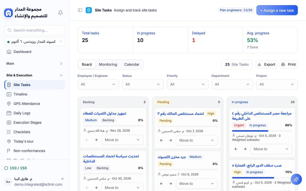The image size is (306, 191).
Task: Move the Arabic Backlog card dated Oct 30 forward
Action: (x=96, y=188)
